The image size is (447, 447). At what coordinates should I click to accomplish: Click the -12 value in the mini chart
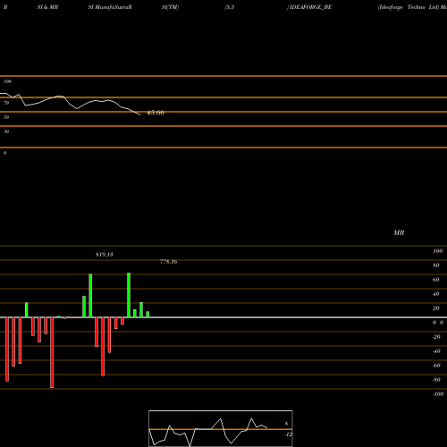coord(288,434)
